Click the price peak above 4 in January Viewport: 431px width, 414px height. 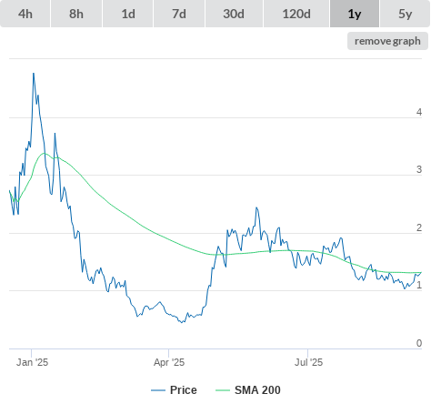34,74
